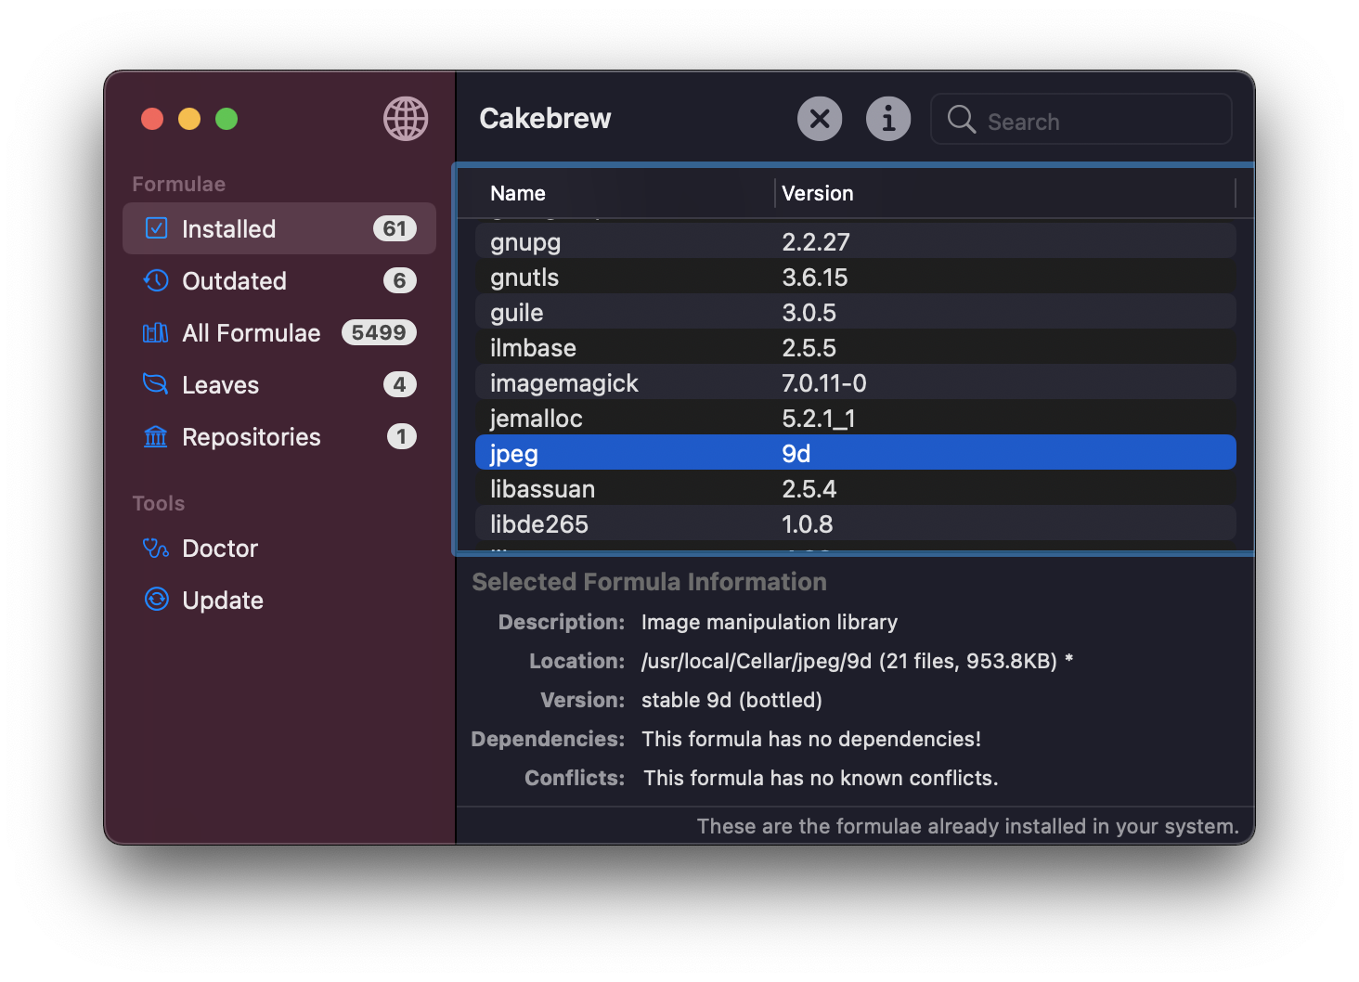The image size is (1359, 982).
Task: Sort the list by the Name column header
Action: 518,193
